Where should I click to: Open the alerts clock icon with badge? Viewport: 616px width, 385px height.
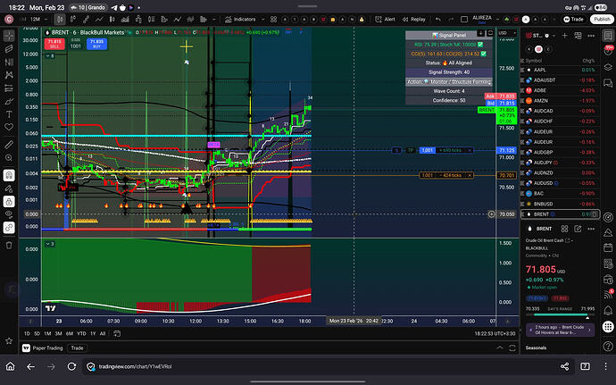[608, 51]
